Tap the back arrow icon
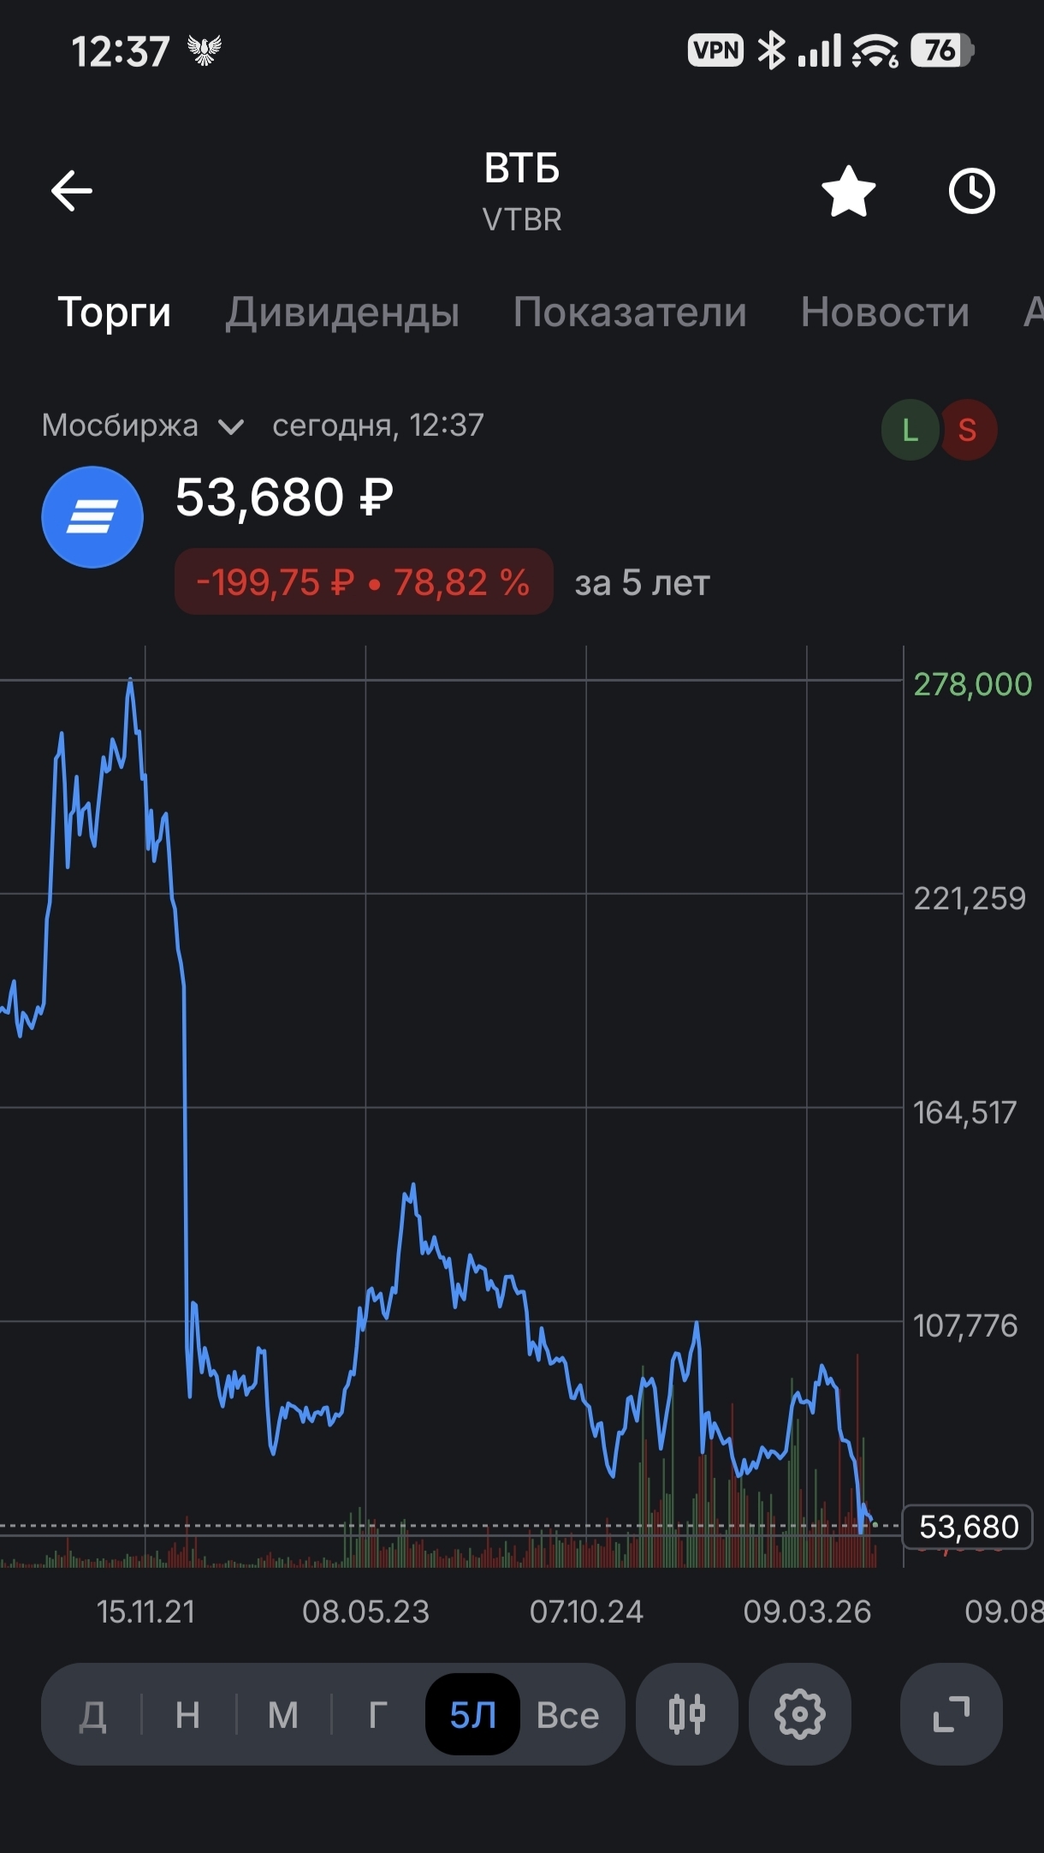The image size is (1044, 1853). tap(72, 190)
